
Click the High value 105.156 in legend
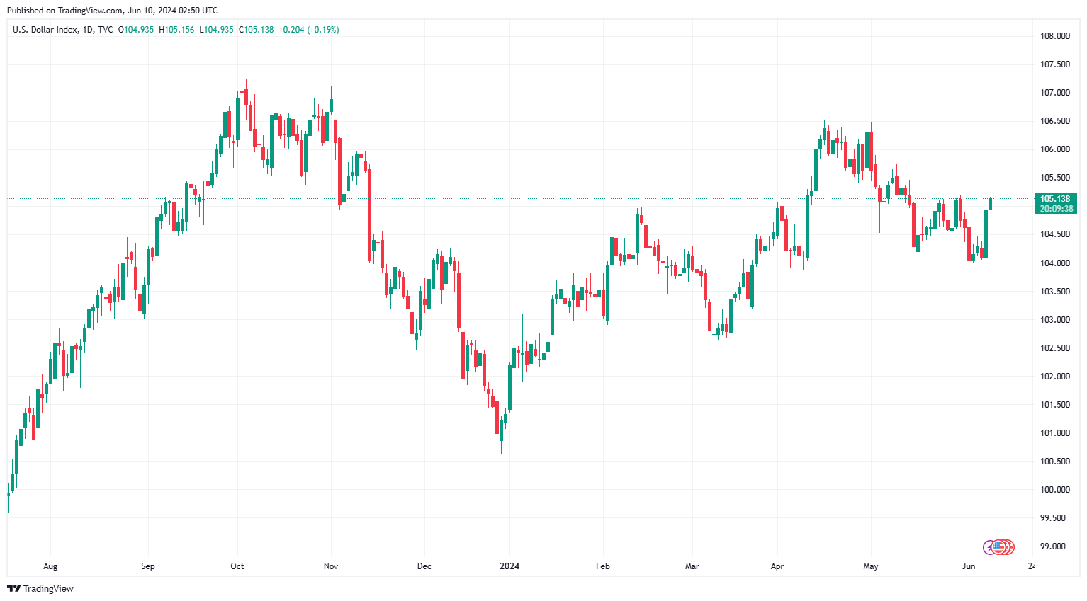pyautogui.click(x=179, y=30)
